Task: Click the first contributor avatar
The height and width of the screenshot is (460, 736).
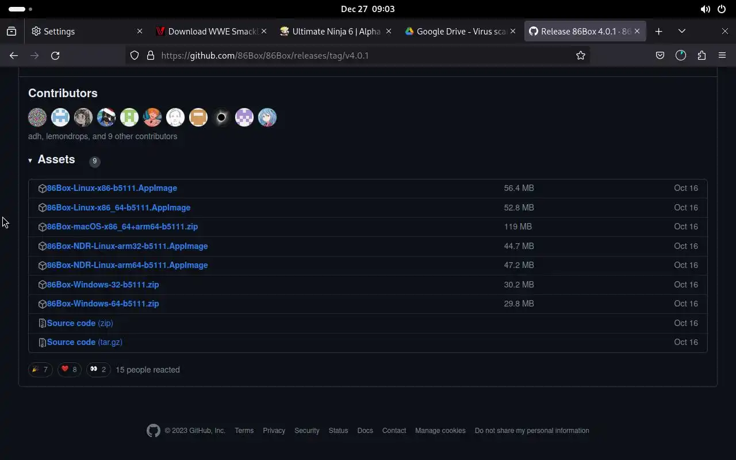Action: point(37,117)
